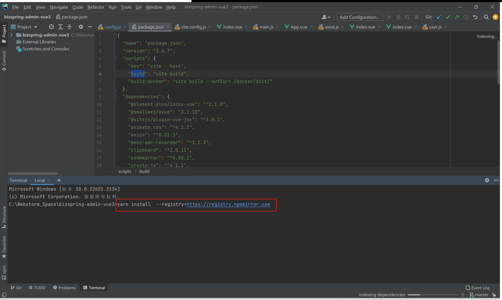
Task: Open the Problems tool window tab
Action: tap(64, 288)
